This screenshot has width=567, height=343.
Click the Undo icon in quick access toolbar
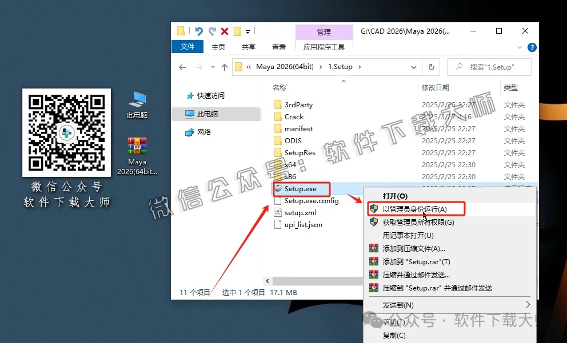tap(199, 31)
